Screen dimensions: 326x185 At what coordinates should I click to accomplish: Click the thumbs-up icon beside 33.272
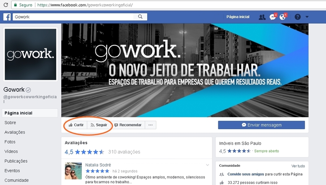click(x=222, y=183)
